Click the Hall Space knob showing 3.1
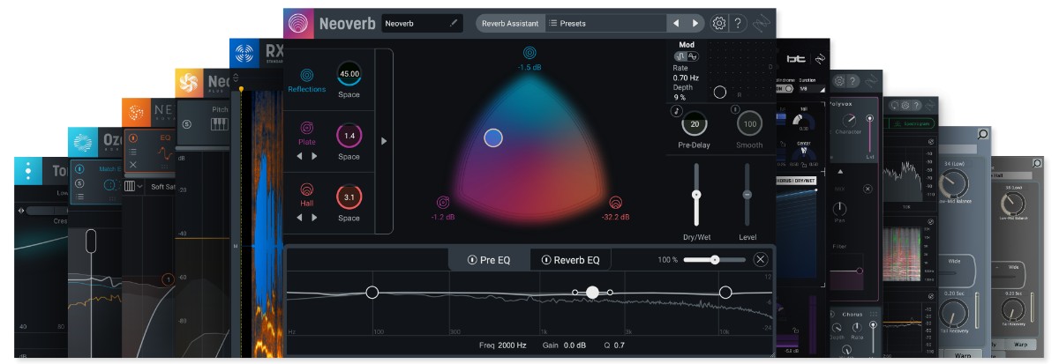The image size is (1059, 364). (349, 197)
